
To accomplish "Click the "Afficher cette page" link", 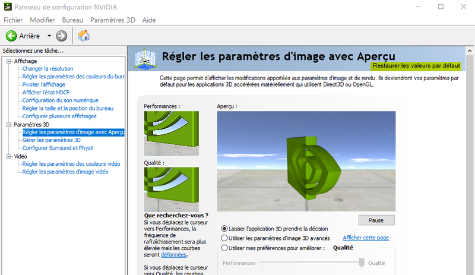I will click(366, 238).
